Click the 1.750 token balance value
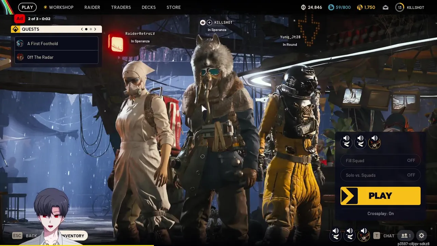The height and width of the screenshot is (246, 437). pyautogui.click(x=370, y=7)
